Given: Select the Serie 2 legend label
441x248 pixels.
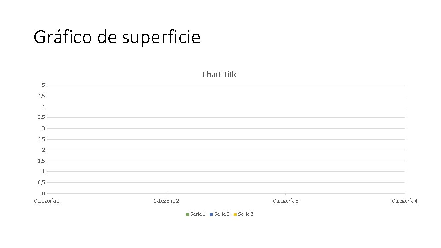Looking at the screenshot, I should pos(221,214).
